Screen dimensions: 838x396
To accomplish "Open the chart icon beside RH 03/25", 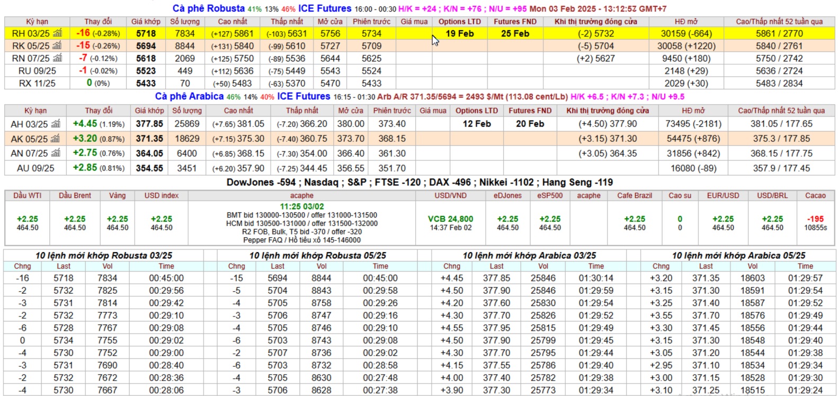I will [57, 33].
